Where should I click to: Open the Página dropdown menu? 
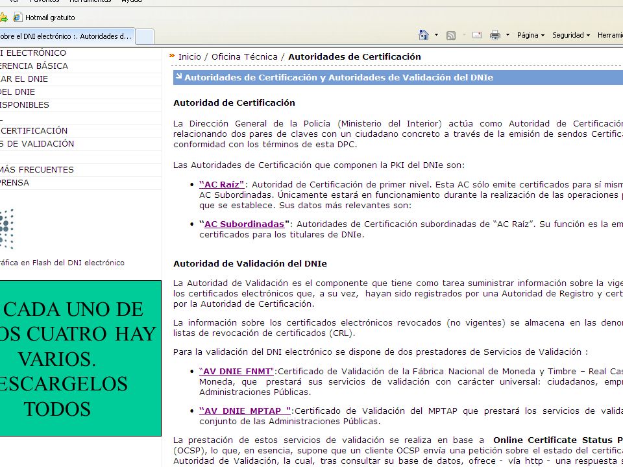point(530,35)
